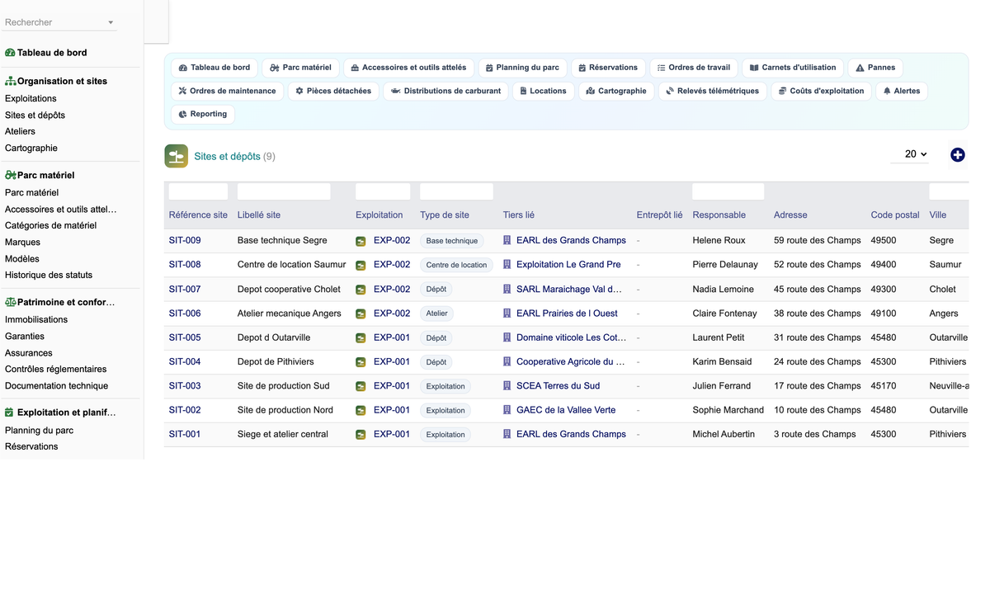Open Coûts d'exploitation shortcut
Screen dimensions: 990x613
click(821, 91)
